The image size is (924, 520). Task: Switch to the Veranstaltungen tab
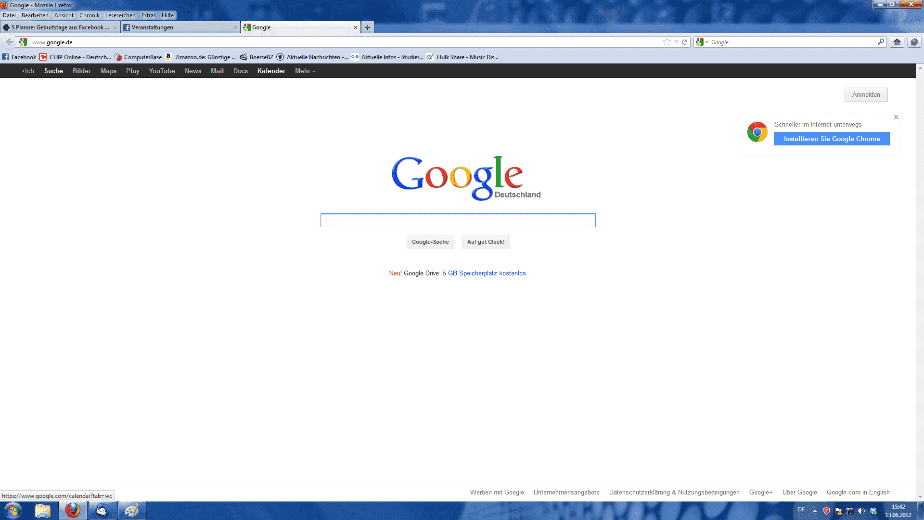point(180,27)
